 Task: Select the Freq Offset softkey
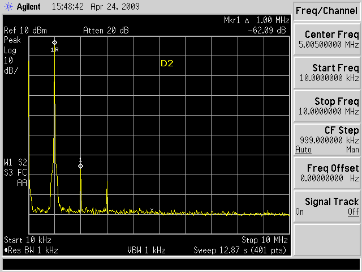(x=327, y=173)
